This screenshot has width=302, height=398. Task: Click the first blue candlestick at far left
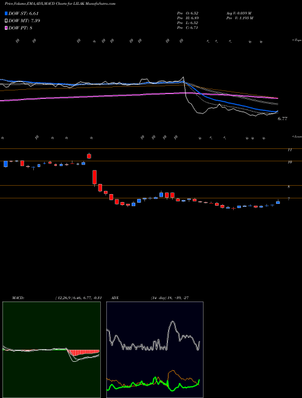pos(5,164)
